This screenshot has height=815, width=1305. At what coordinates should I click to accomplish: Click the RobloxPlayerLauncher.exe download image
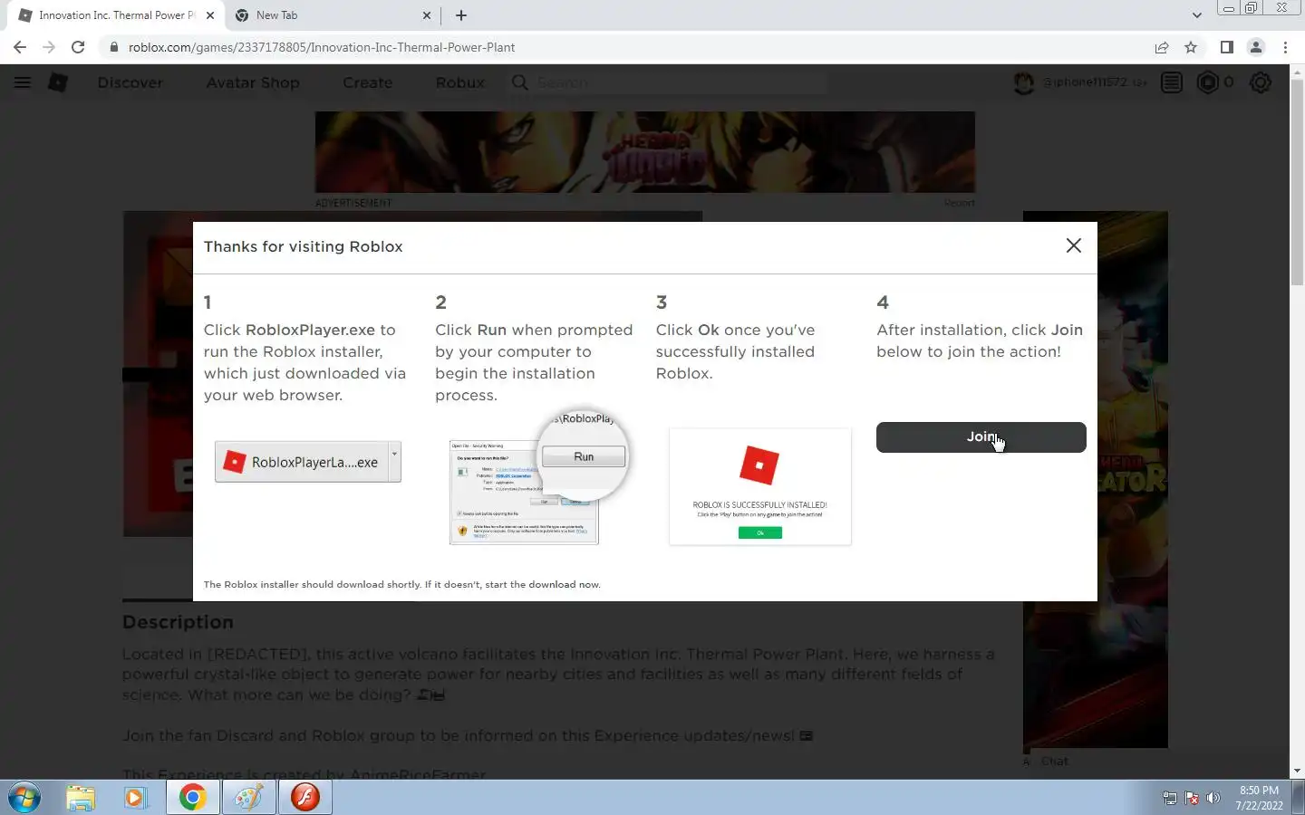click(x=308, y=462)
